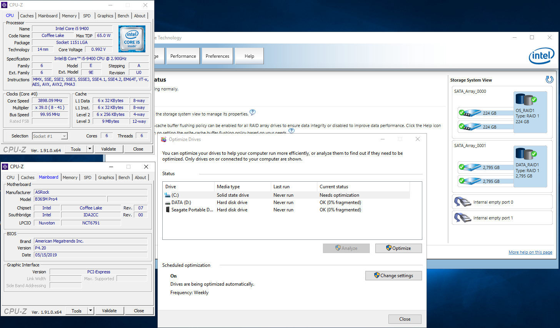Open Caches tab in lower CPU-Z
The height and width of the screenshot is (328, 560).
pos(28,177)
